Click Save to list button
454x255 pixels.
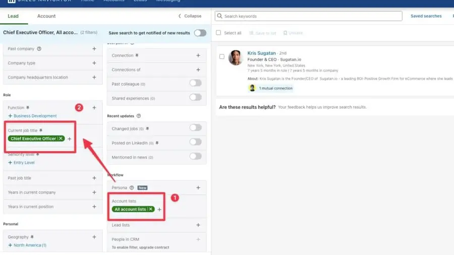coord(263,33)
